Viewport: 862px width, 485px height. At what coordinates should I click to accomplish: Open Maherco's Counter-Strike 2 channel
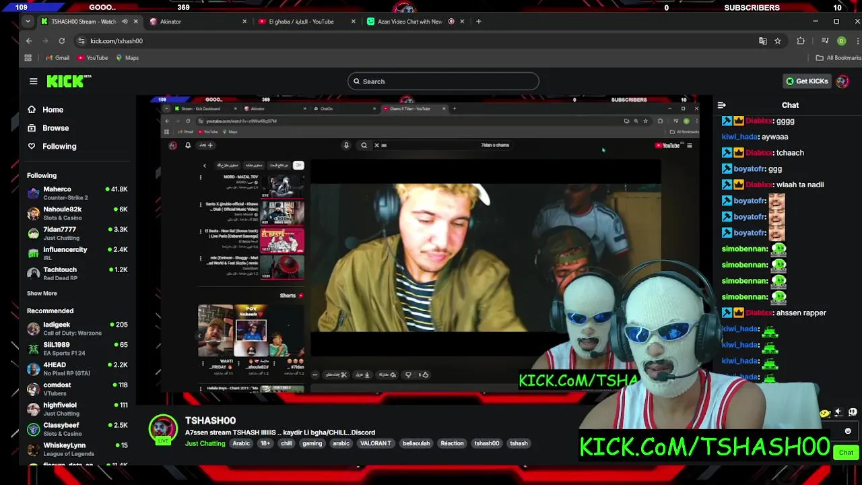(x=77, y=193)
